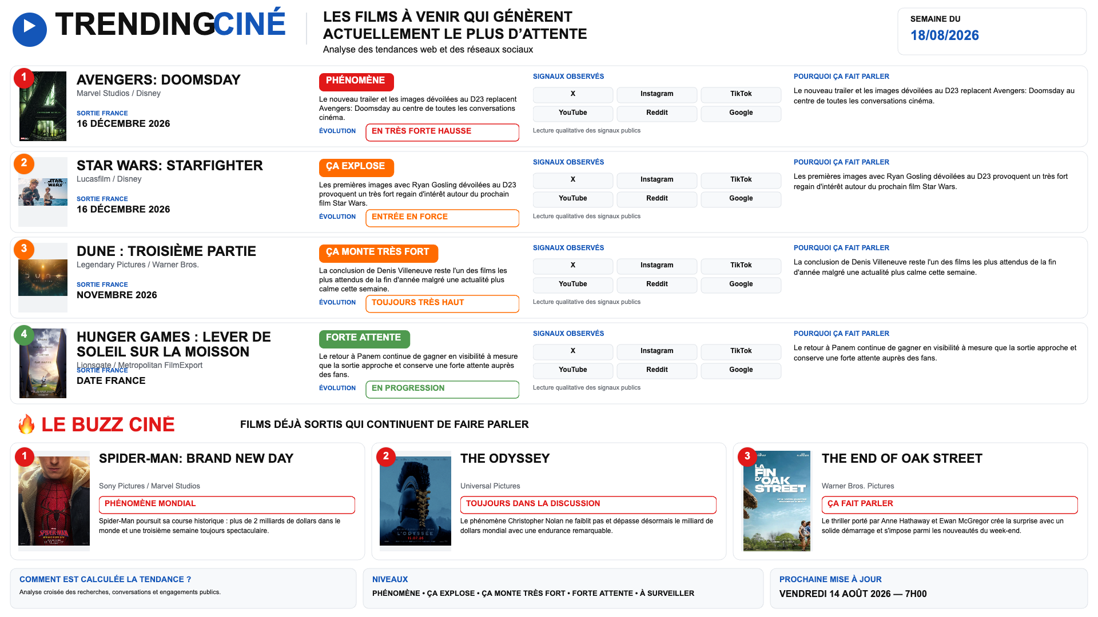
Task: Select the X signal for Dune : Troisième Partie
Action: point(573,266)
